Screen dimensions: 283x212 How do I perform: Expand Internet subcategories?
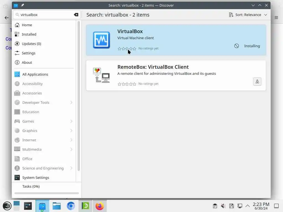point(71,140)
